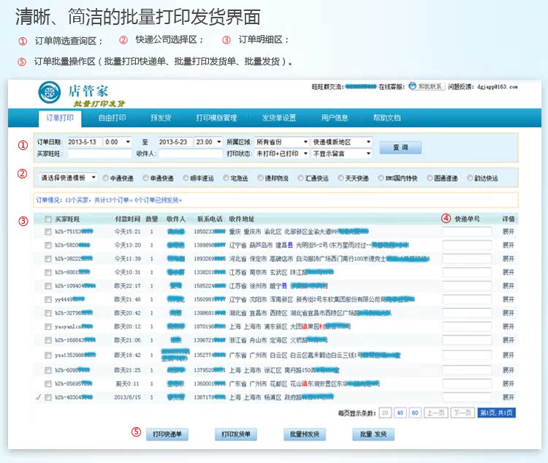The height and width of the screenshot is (463, 548).
Task: Check the order paid 今天10:31
Action: (x=48, y=272)
